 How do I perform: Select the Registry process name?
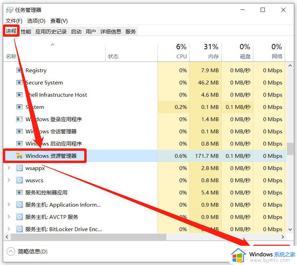36,71
